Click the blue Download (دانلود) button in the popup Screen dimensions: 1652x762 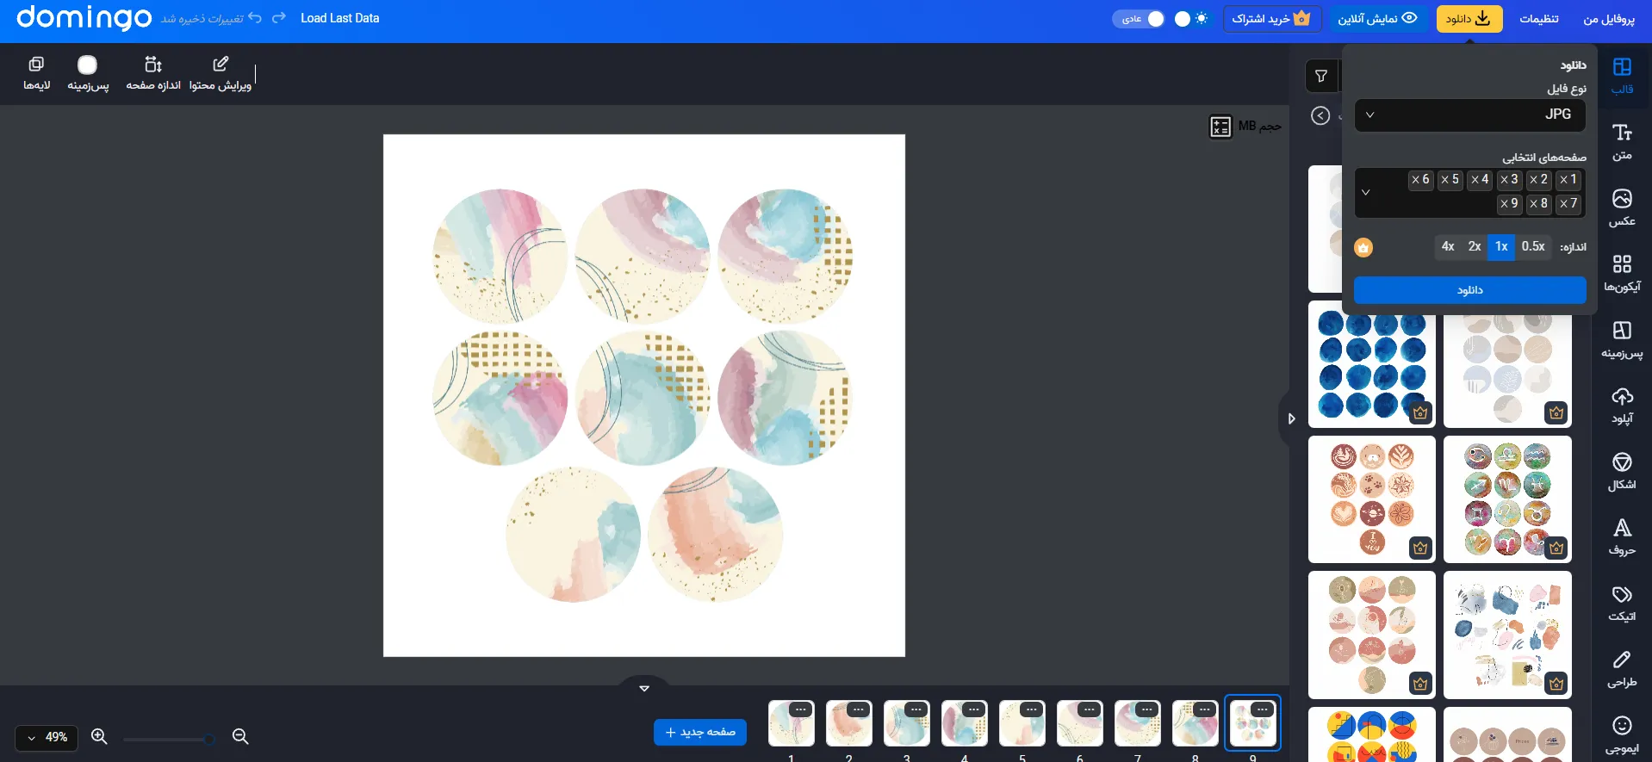click(1470, 290)
